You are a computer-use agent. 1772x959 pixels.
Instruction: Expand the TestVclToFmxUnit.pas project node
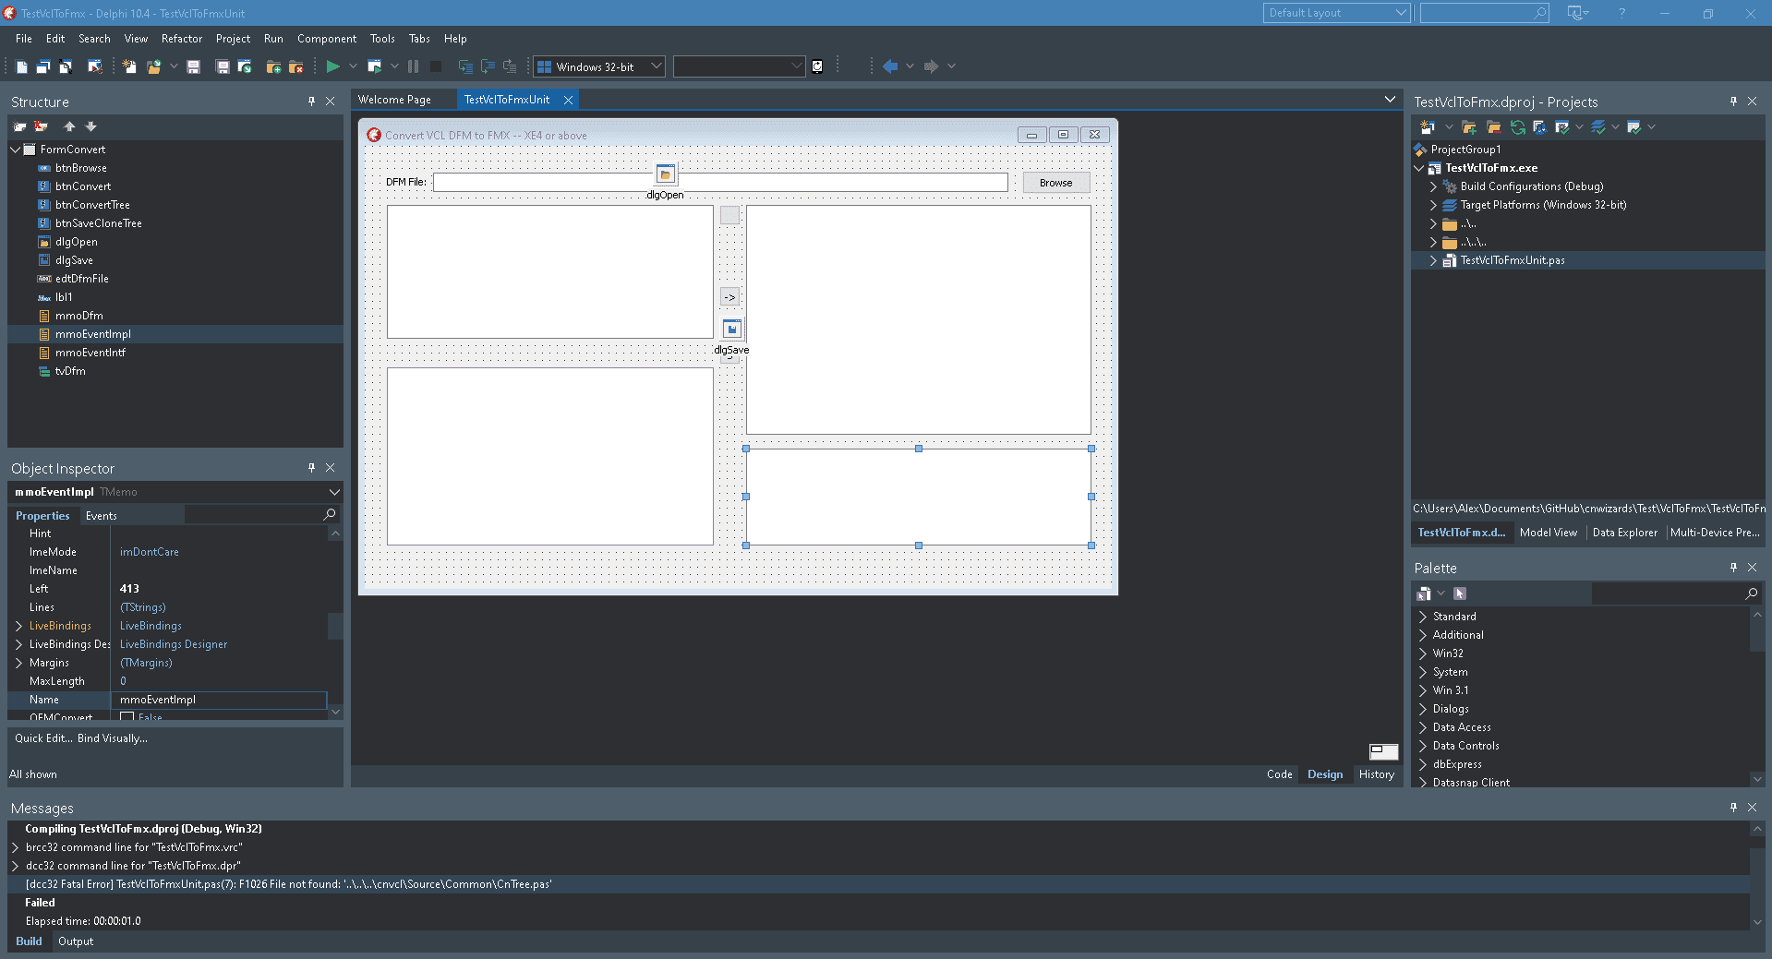pos(1433,260)
